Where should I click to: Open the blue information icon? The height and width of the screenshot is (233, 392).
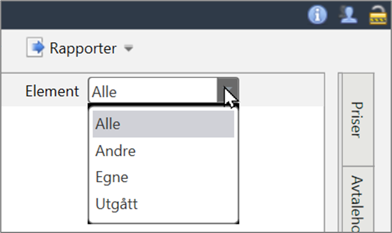click(x=317, y=15)
